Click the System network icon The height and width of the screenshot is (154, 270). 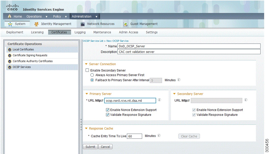tap(10, 24)
